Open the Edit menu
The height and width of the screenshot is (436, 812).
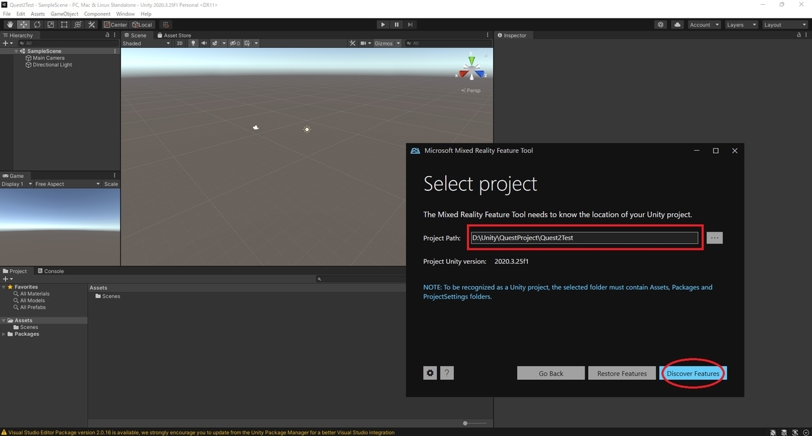(21, 14)
